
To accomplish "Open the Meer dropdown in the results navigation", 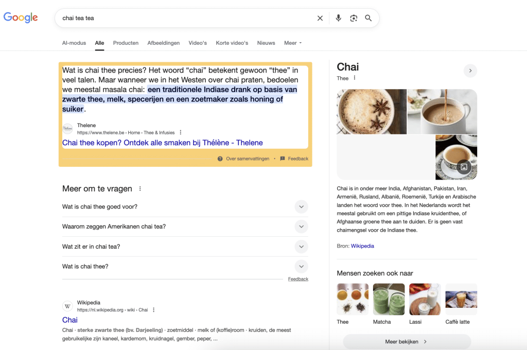I will pos(292,43).
